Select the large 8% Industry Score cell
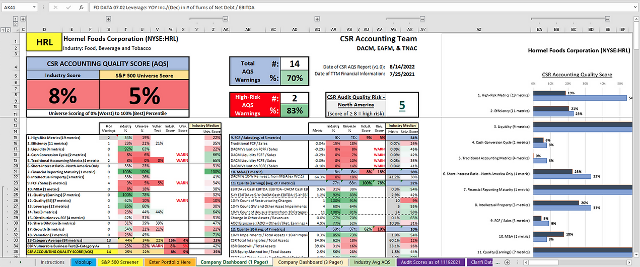Screen dimensions: 640x267 (x=63, y=94)
